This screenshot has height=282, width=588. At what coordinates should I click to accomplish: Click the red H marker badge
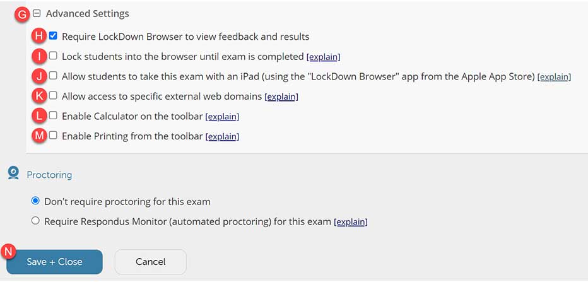(x=39, y=36)
